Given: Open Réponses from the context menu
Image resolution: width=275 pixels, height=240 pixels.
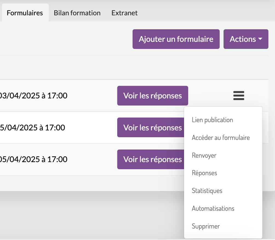Looking at the screenshot, I should (204, 173).
